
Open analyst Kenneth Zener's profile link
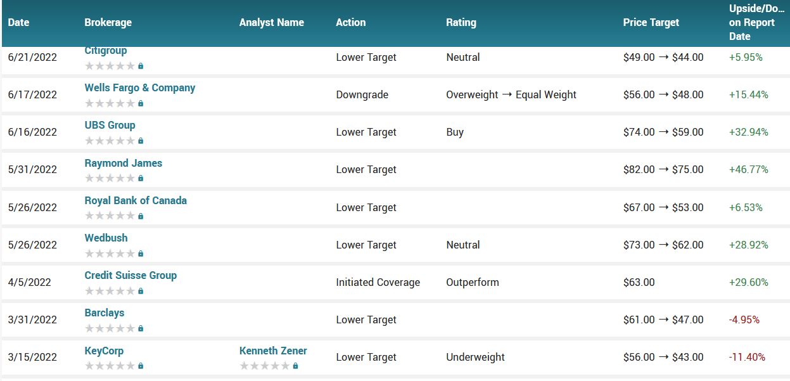point(273,351)
